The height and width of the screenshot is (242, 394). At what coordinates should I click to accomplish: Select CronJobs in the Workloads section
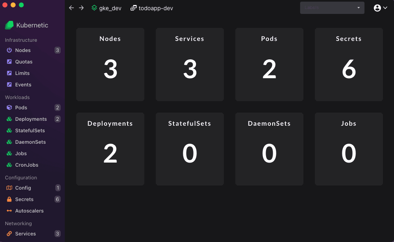click(32, 165)
